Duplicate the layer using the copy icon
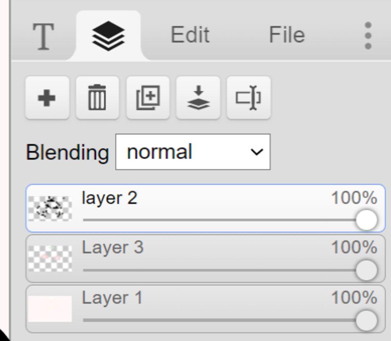Screen dimensions: 391x341 click(148, 98)
